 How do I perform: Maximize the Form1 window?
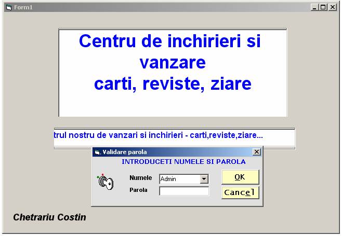(323, 7)
